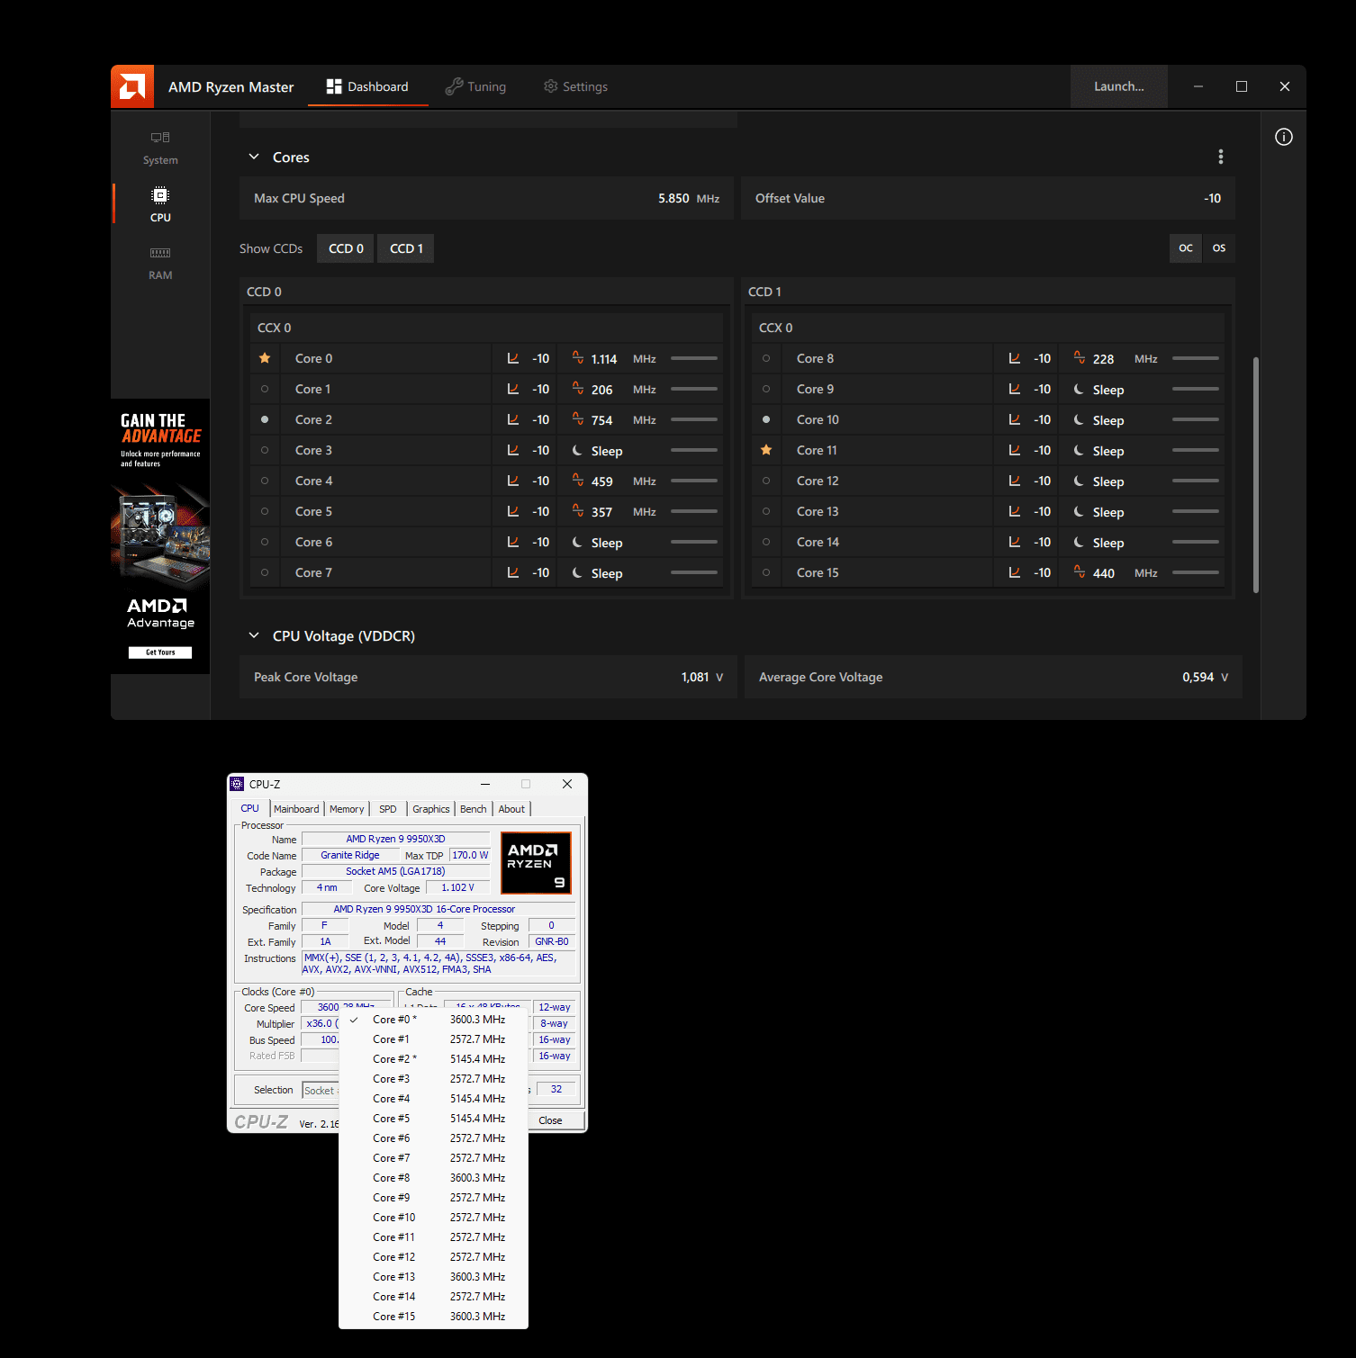Open the CPU-Z Bench tab

pyautogui.click(x=474, y=809)
